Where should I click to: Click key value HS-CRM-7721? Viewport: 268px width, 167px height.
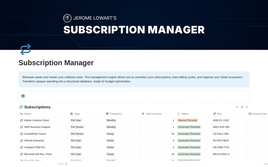click(221, 147)
